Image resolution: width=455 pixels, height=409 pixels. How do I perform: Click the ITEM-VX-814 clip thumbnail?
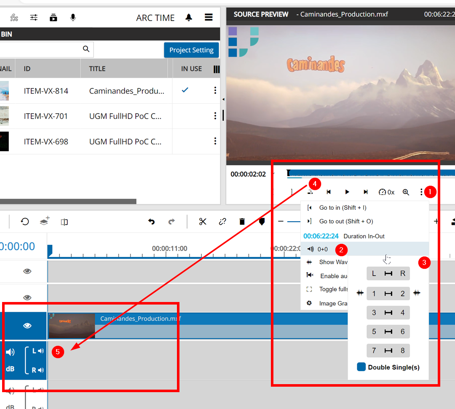click(x=4, y=91)
